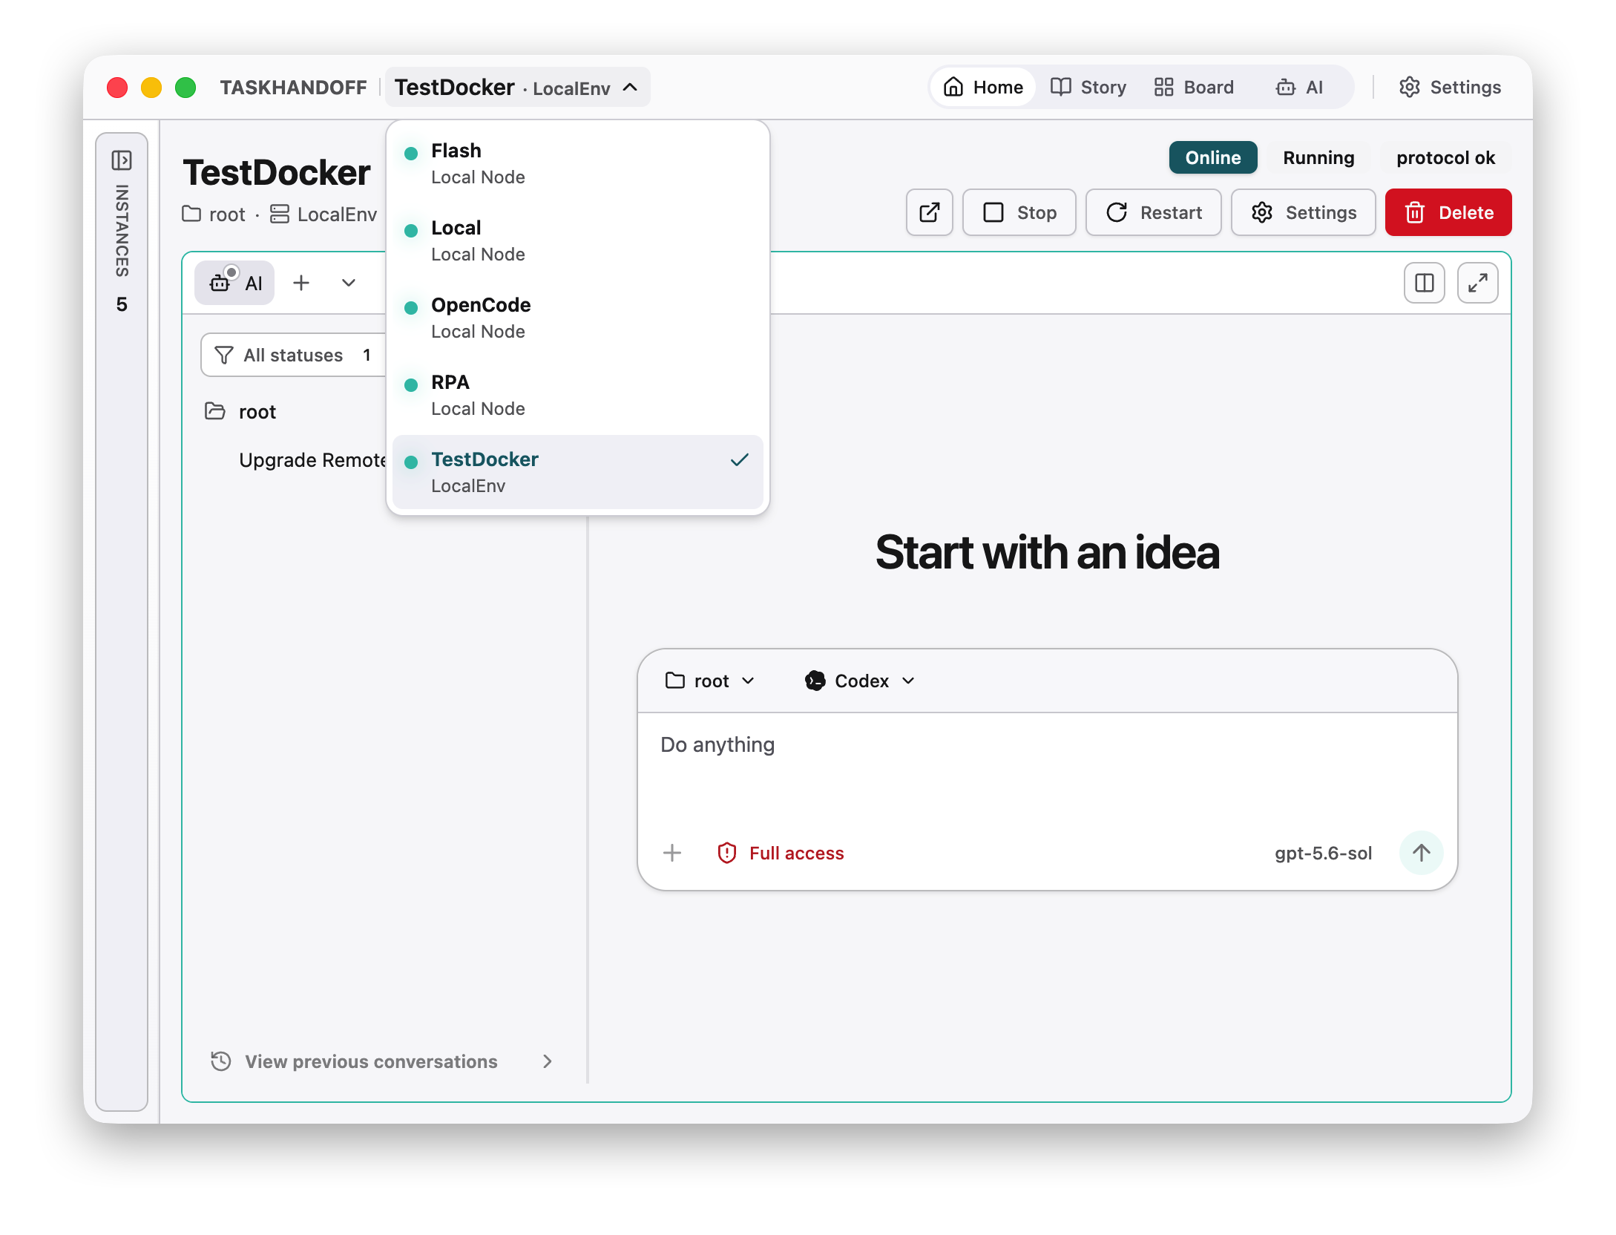
Task: Click the filter funnel icon
Action: [x=223, y=355]
